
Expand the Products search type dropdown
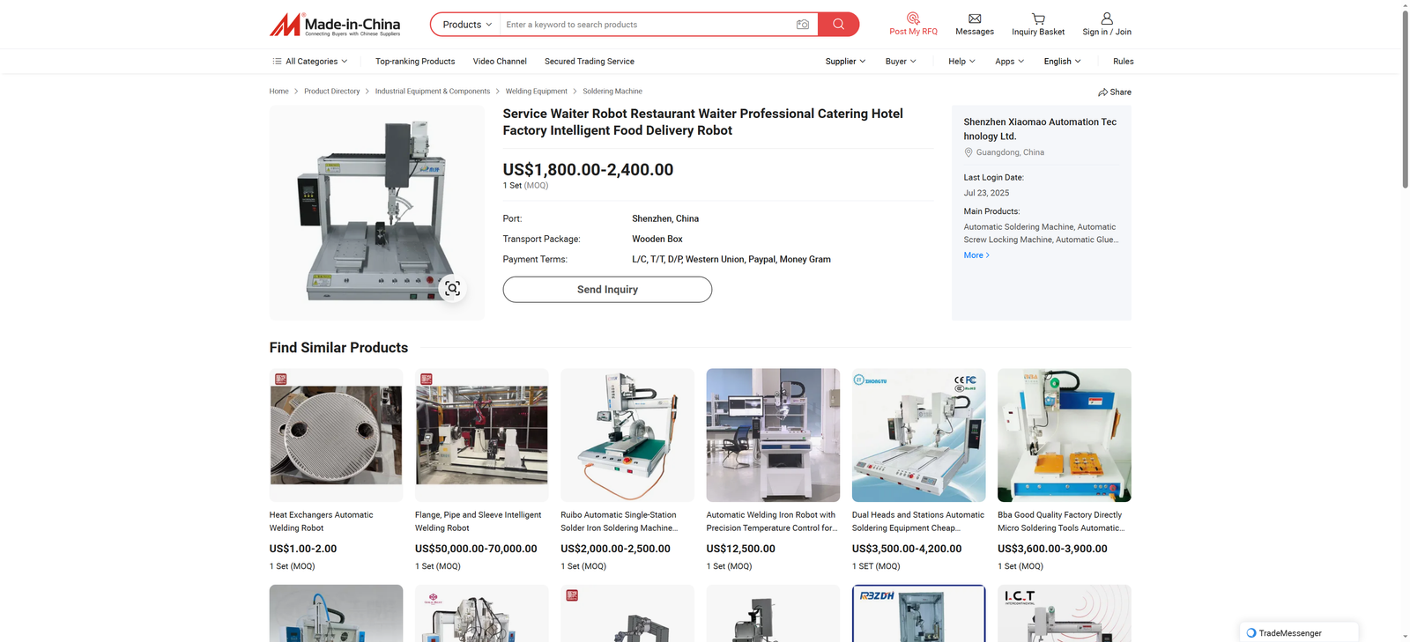[x=466, y=25]
